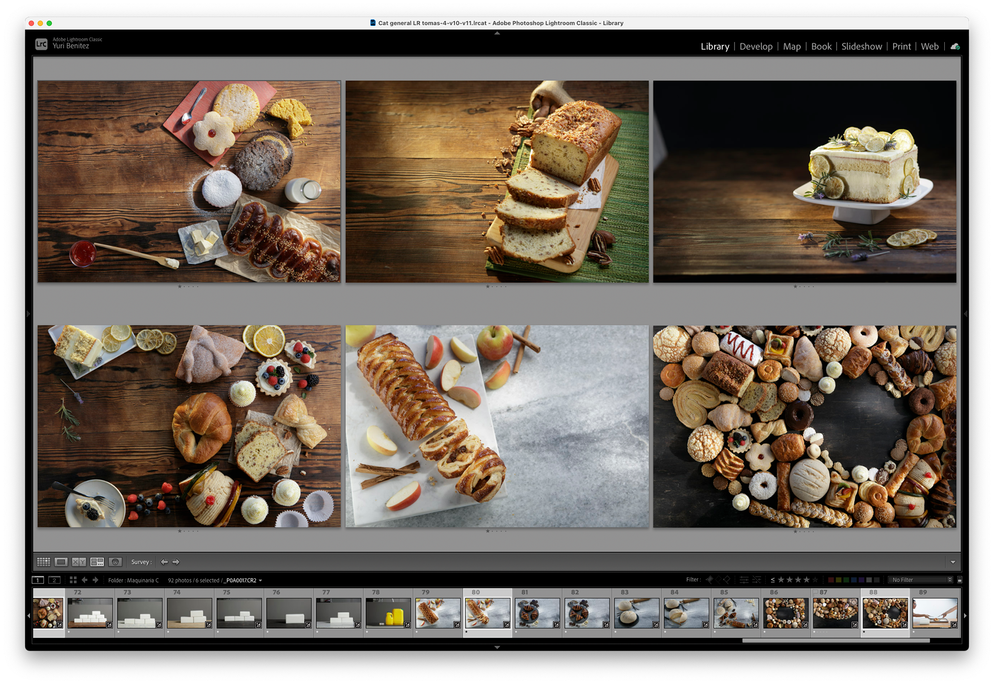Open People view face icon
The height and width of the screenshot is (684, 994).
pos(115,562)
